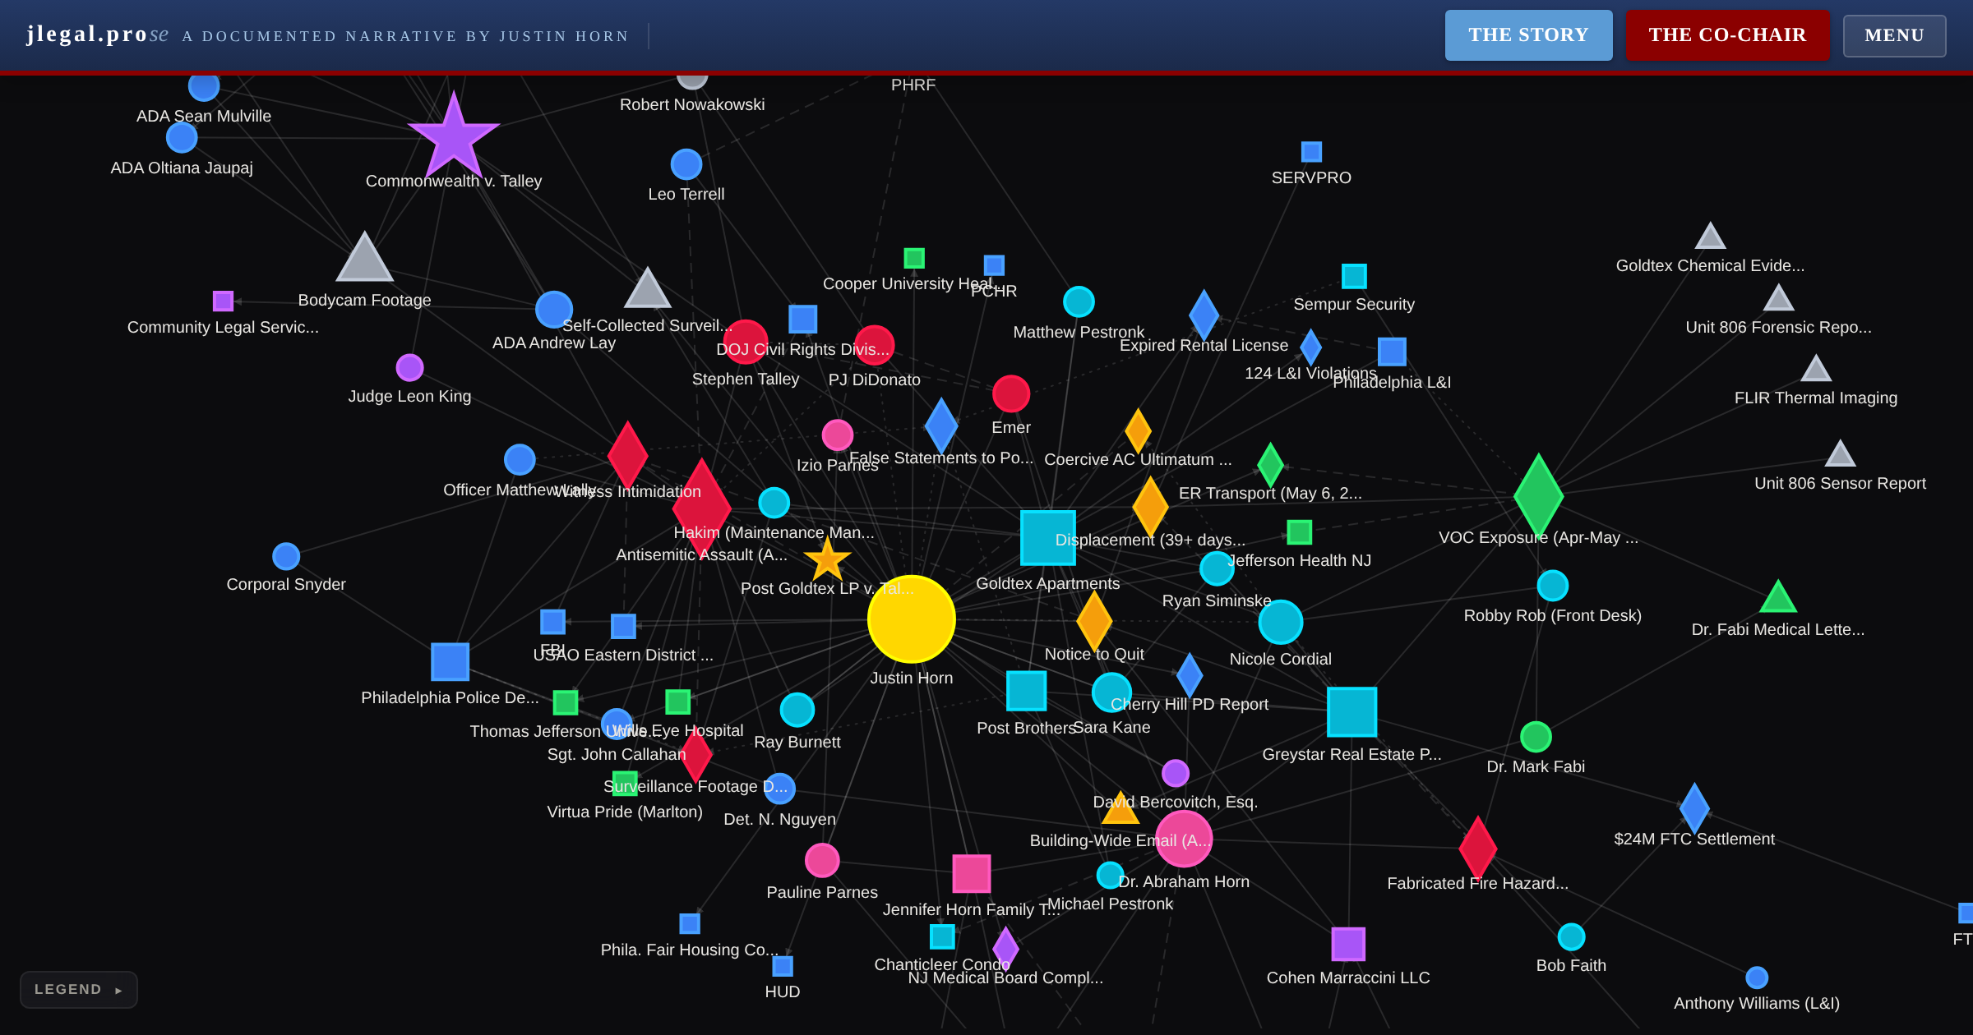This screenshot has width=1973, height=1035.
Task: Click the Fabricated Fire Hazard red diamond node
Action: [x=1478, y=848]
